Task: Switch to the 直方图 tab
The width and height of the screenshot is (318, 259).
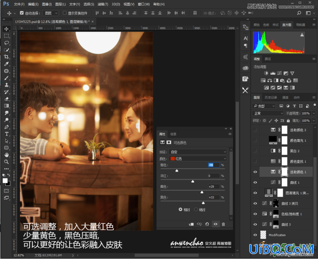Action: [286, 25]
